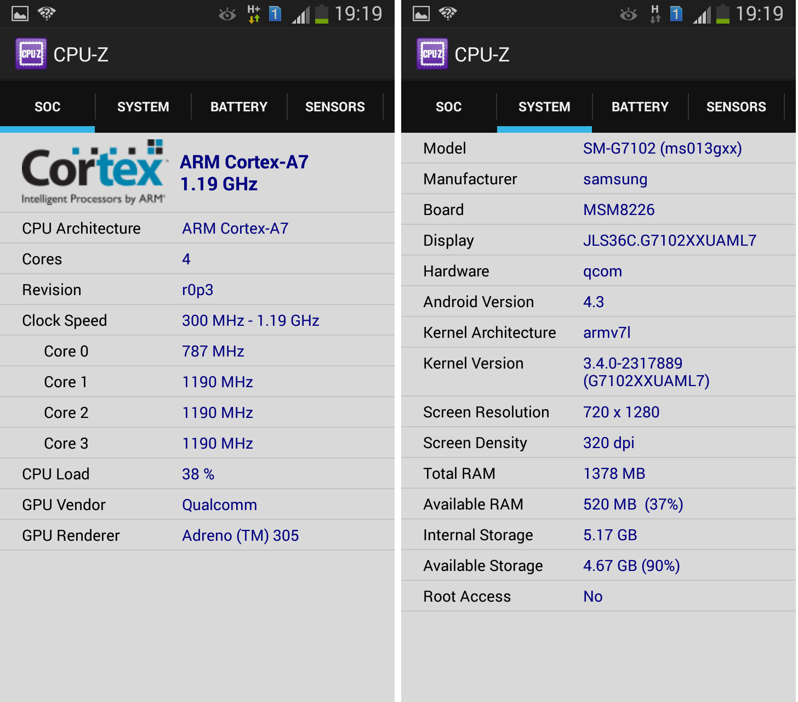Select the Core 3 row
Viewport: 798px width, 702px height.
pyautogui.click(x=197, y=443)
